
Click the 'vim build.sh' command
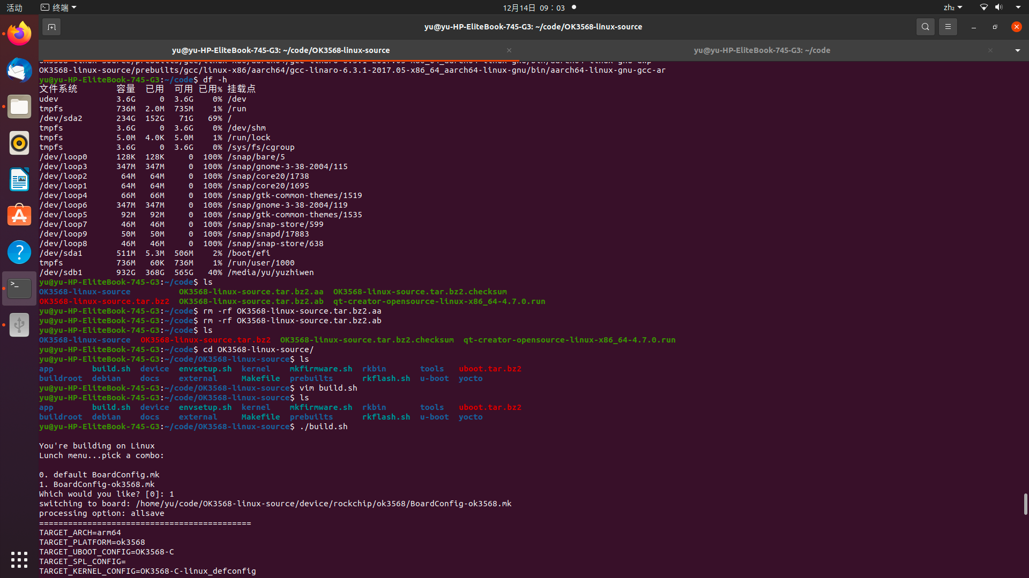pos(329,388)
